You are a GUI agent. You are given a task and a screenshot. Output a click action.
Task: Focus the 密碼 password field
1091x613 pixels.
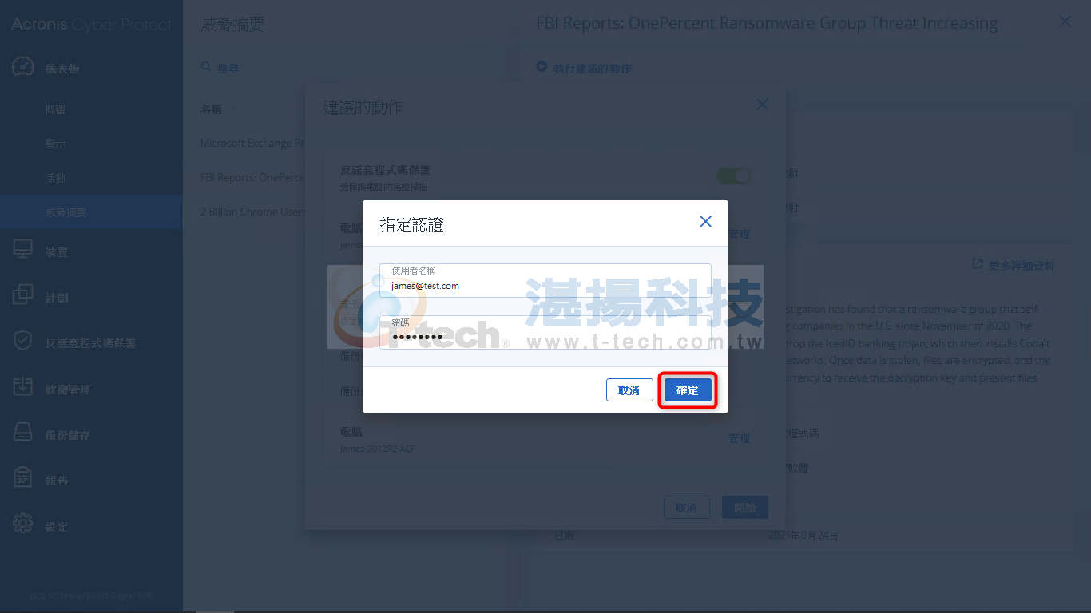pos(545,332)
